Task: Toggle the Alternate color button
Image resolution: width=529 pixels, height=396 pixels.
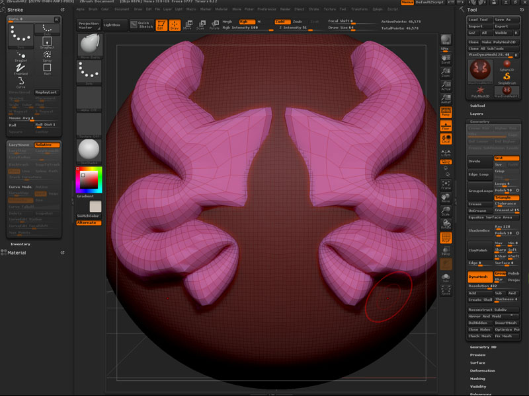Action: coord(89,223)
